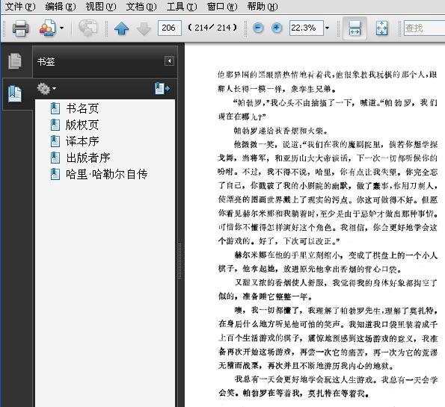
Task: Zoom out with the minus button
Action: (258, 28)
